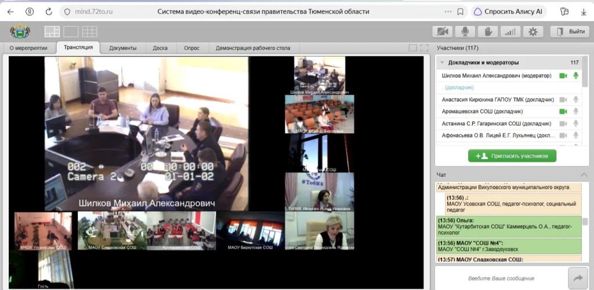Select the main Camera 2 video feed
The height and width of the screenshot is (290, 594).
tap(146, 134)
